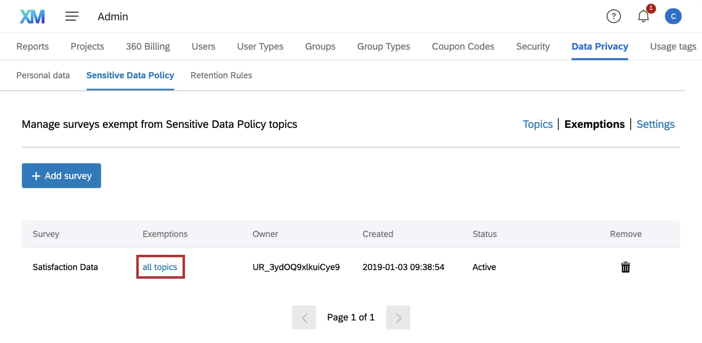Go to the previous page arrow
This screenshot has width=702, height=343.
point(304,317)
